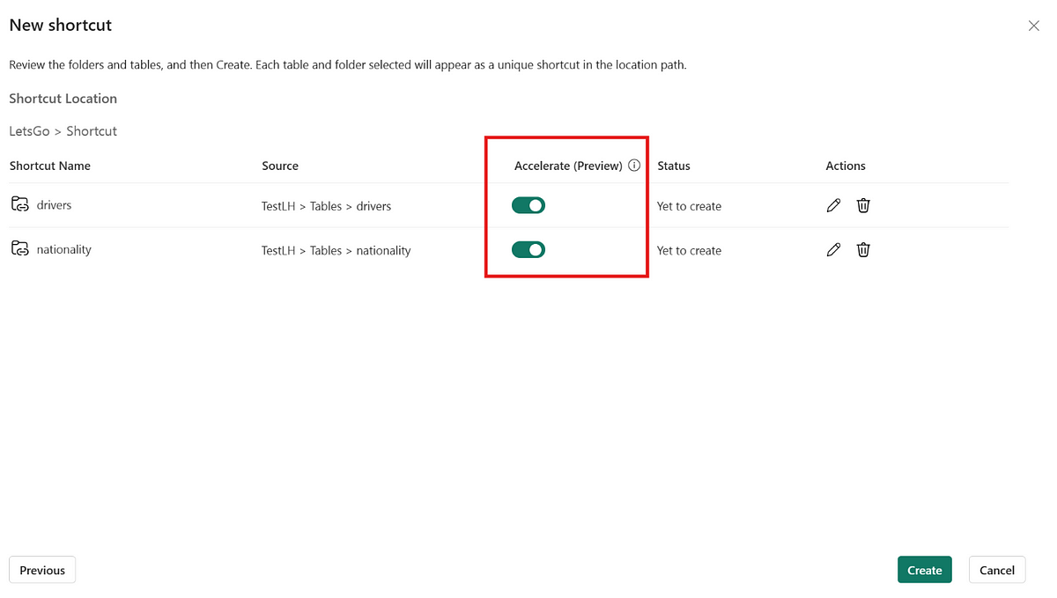Turn off Accelerate toggle for nationality
This screenshot has height=598, width=1057.
point(528,250)
